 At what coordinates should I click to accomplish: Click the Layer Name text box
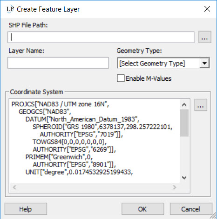(x=58, y=63)
